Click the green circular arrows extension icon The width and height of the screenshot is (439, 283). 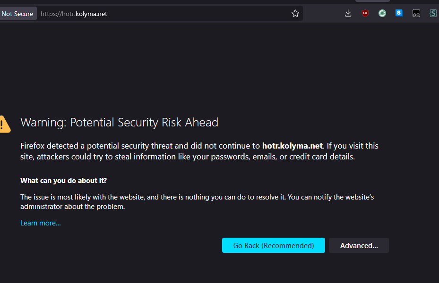[x=382, y=14]
